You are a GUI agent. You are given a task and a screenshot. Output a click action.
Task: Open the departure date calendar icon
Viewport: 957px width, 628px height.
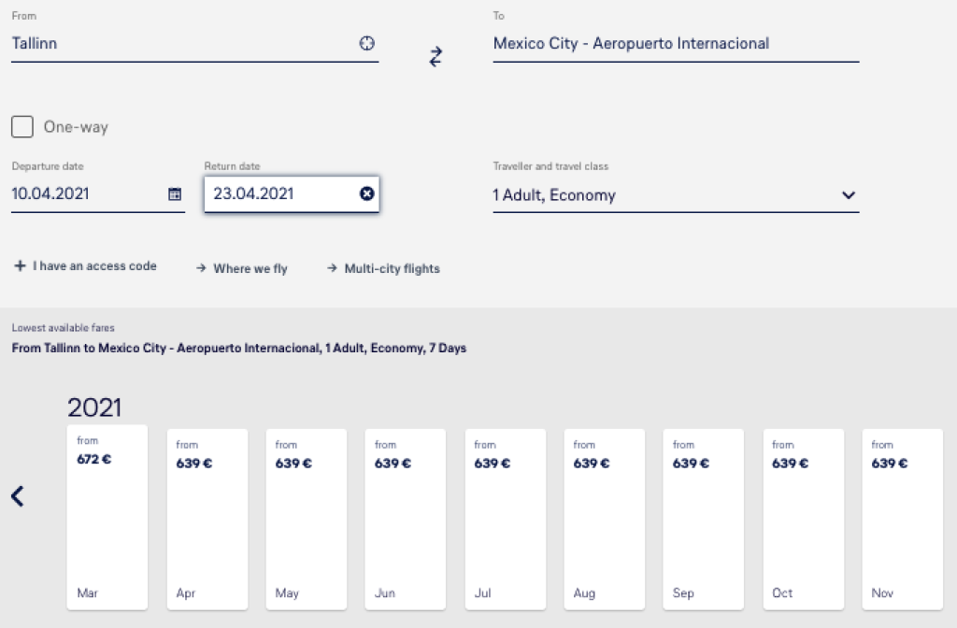click(x=174, y=194)
